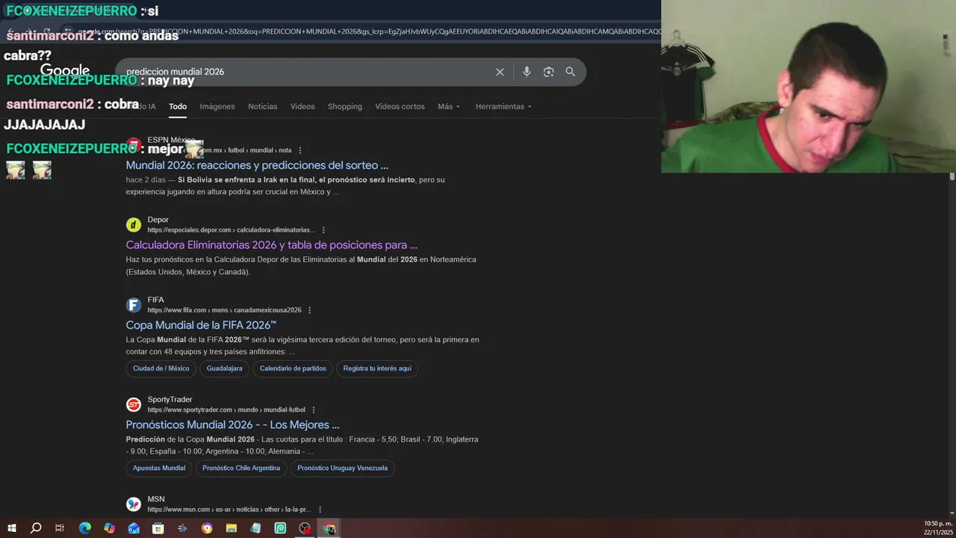Open the 'Copa Mundial de la FIFA 2026' result

click(x=201, y=325)
